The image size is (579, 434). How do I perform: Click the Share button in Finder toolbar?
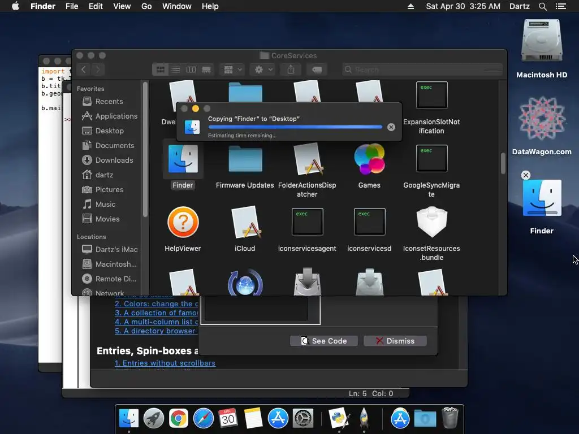pos(291,70)
